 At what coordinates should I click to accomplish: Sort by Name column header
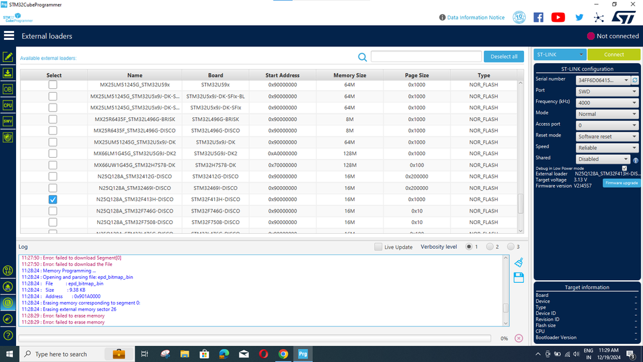(135, 75)
